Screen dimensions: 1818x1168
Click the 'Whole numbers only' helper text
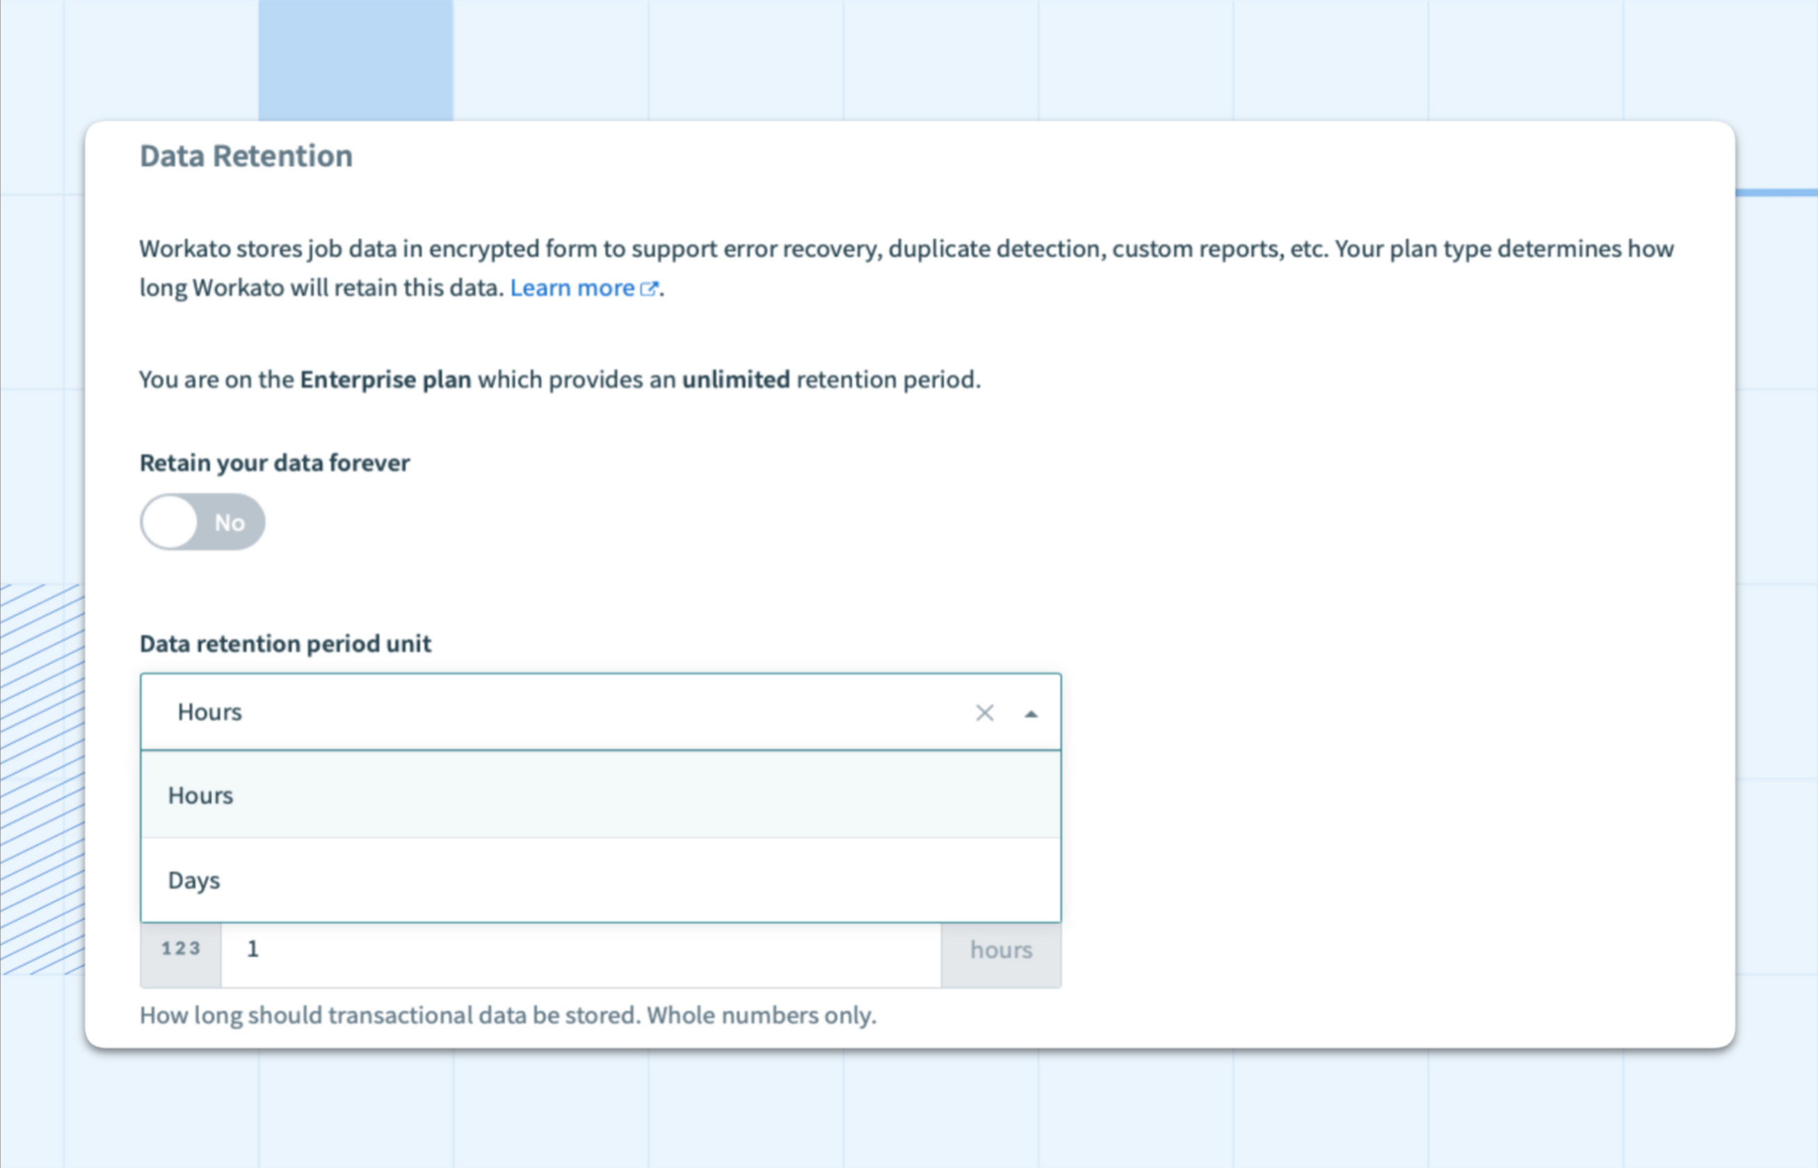[x=761, y=1016]
